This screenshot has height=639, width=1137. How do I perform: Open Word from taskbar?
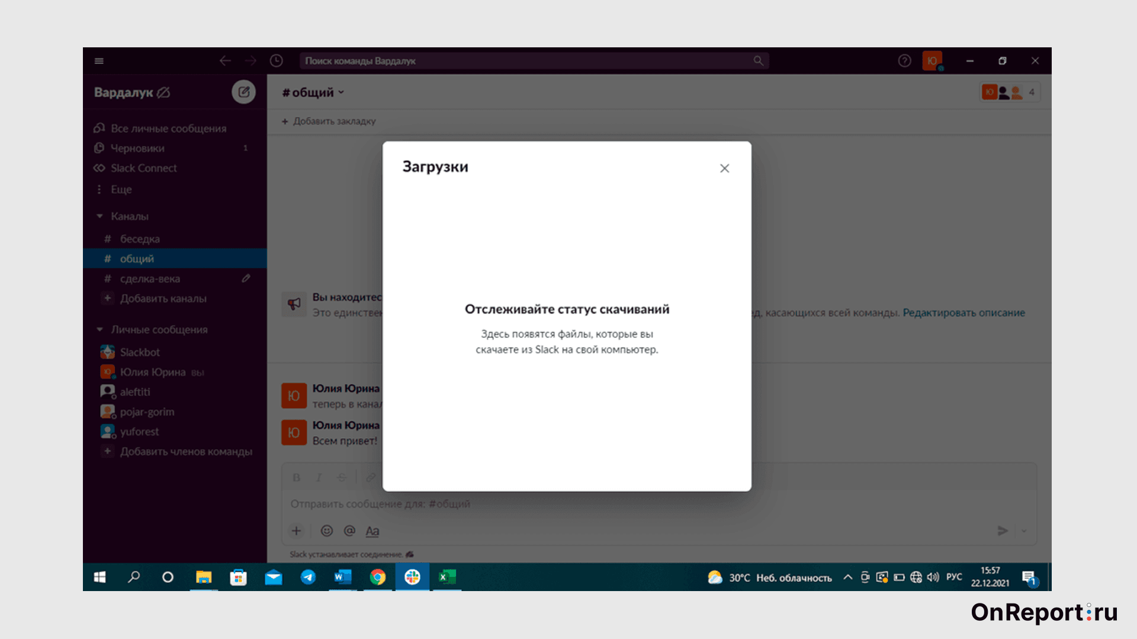tap(343, 577)
